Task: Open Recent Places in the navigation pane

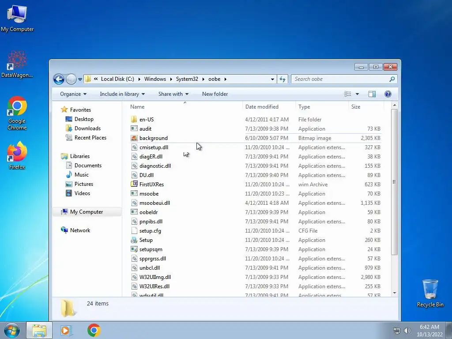Action: point(90,138)
